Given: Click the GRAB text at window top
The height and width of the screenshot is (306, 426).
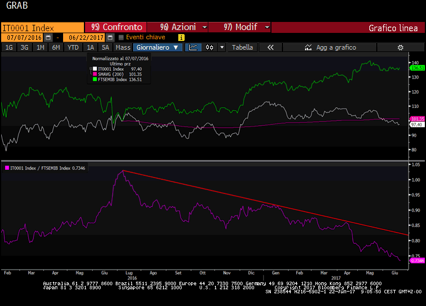Looking at the screenshot, I should (x=17, y=5).
